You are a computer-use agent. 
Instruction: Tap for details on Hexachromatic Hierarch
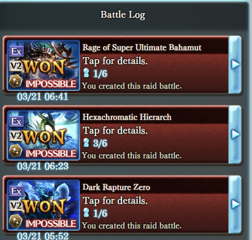click(115, 131)
